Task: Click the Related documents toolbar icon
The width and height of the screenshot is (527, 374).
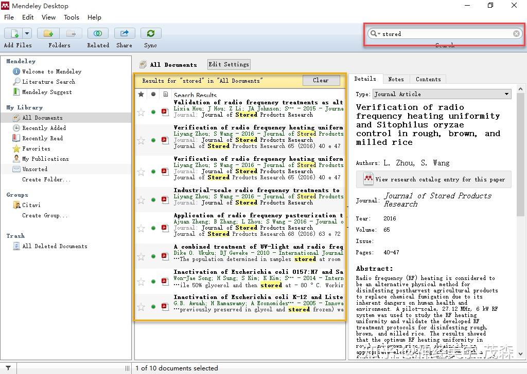Action: (x=98, y=34)
